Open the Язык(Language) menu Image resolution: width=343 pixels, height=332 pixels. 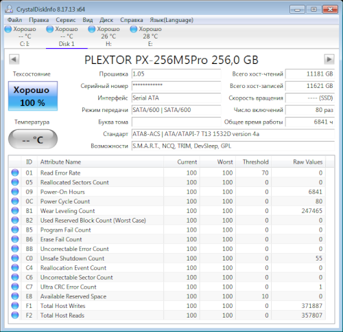(x=171, y=20)
